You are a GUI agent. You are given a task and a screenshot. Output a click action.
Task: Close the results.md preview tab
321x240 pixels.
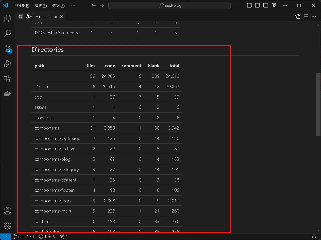[62, 16]
